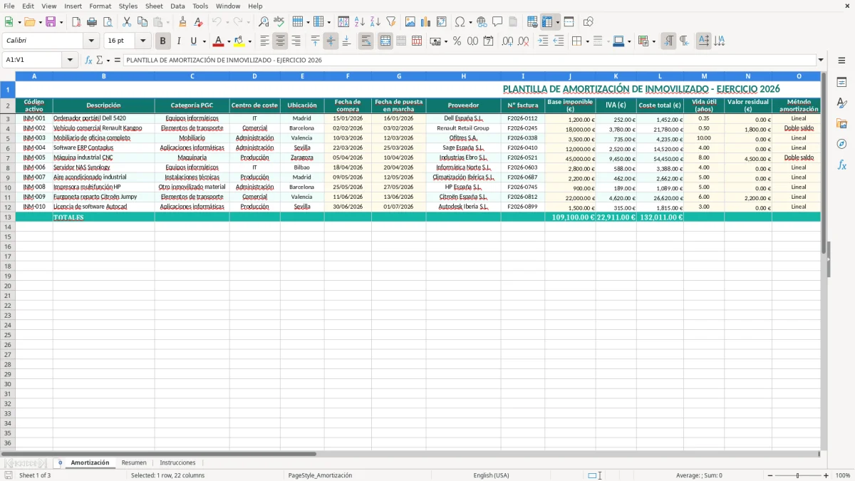The width and height of the screenshot is (855, 481).
Task: Toggle Merge and Center Cells
Action: [385, 41]
